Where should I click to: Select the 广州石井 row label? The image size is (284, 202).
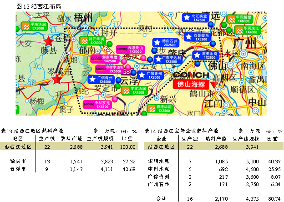158,184
